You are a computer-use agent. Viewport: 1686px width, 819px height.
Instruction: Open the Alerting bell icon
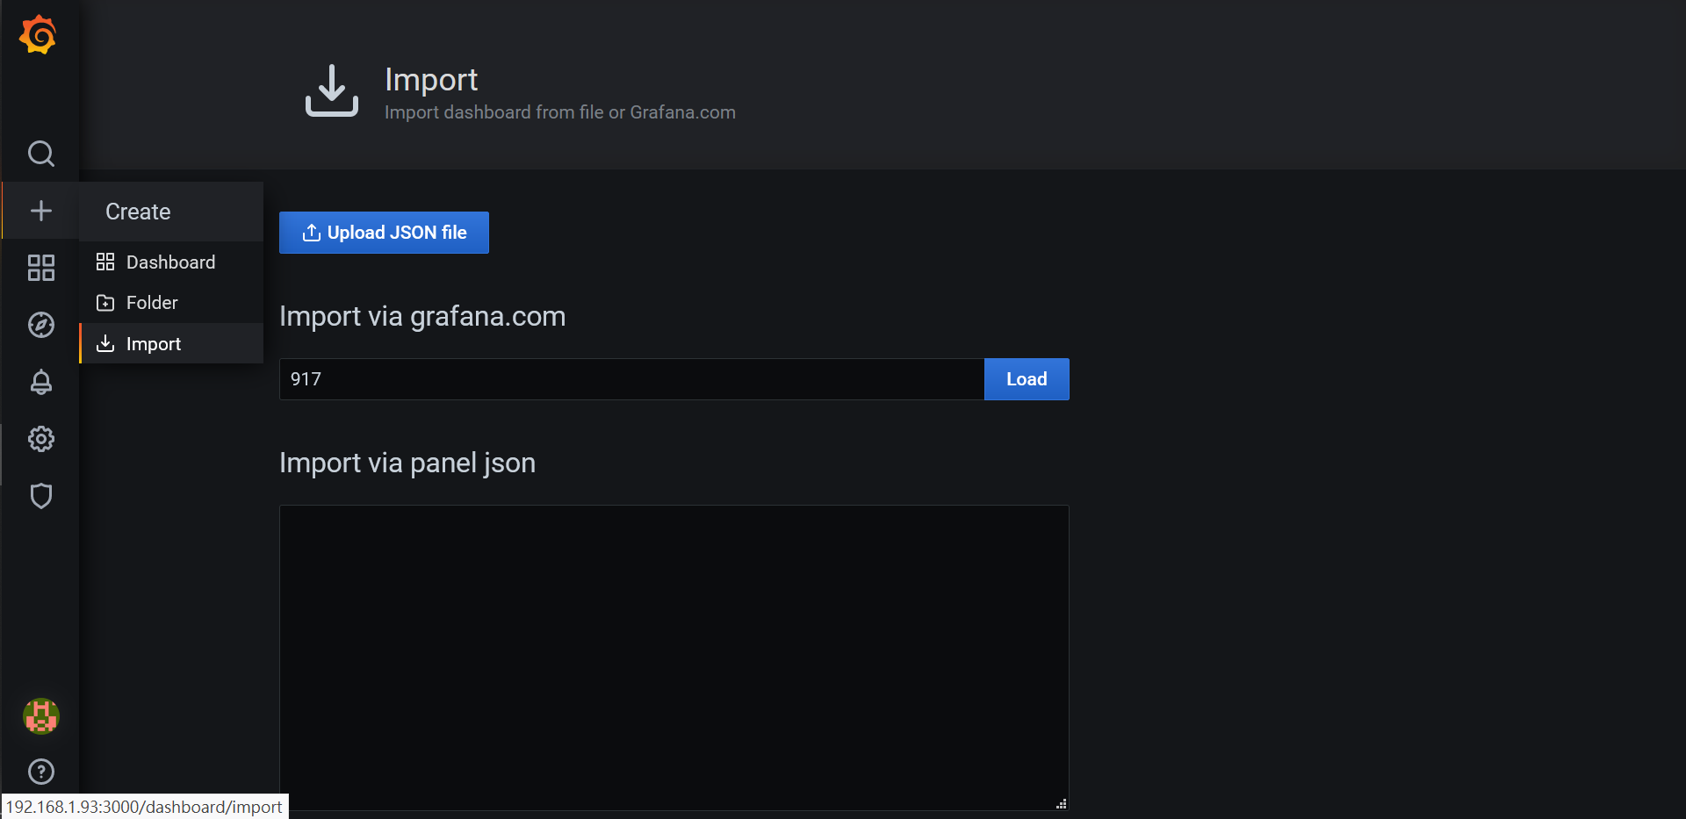pyautogui.click(x=41, y=382)
